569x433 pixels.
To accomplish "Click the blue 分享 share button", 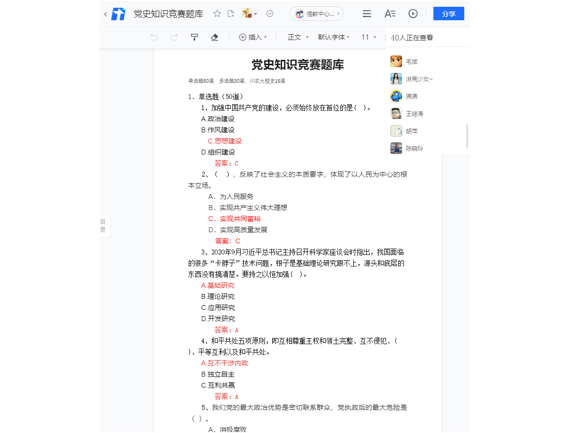I will [448, 14].
